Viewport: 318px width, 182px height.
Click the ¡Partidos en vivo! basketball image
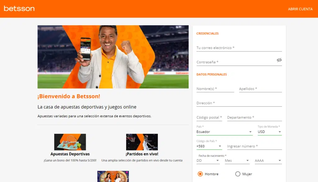click(142, 142)
